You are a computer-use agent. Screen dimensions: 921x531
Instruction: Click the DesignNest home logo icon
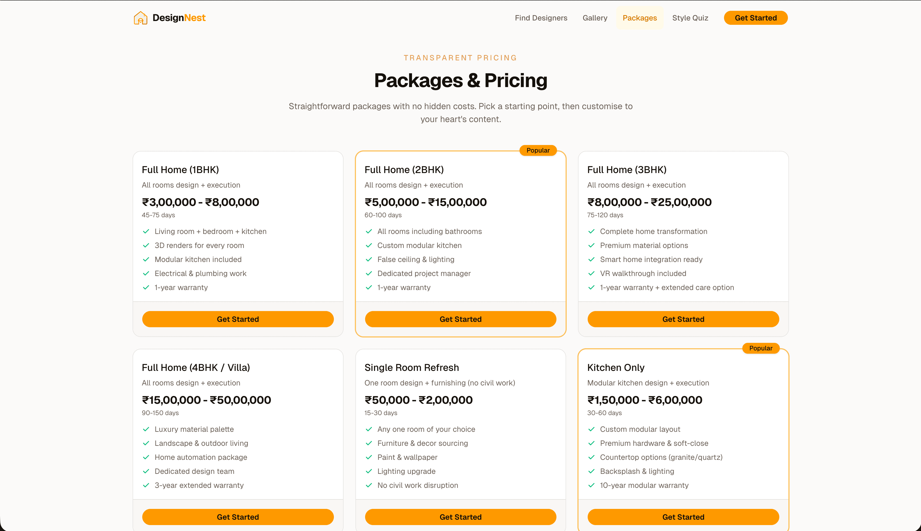[141, 18]
